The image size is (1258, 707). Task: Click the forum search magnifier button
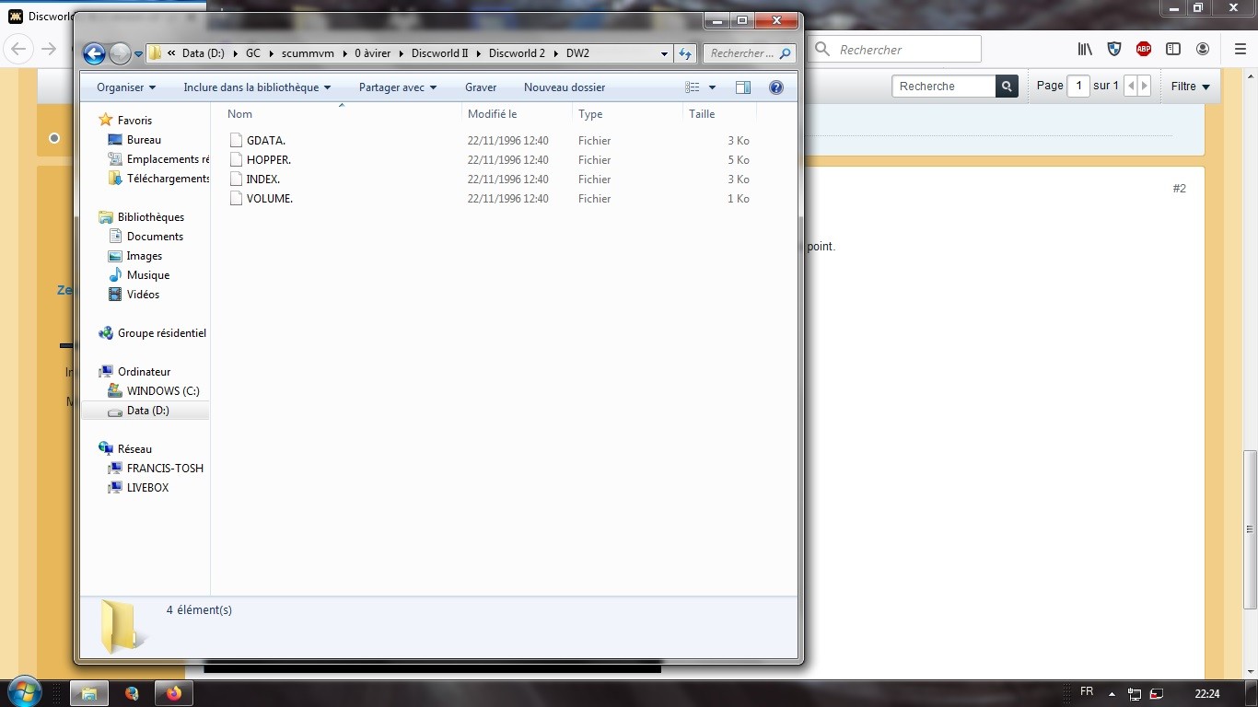(1008, 87)
